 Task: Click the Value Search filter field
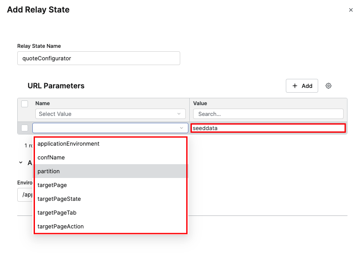[268, 114]
